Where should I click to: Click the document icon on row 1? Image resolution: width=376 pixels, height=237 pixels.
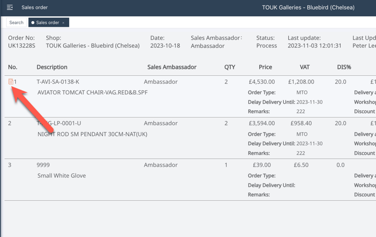(x=11, y=81)
